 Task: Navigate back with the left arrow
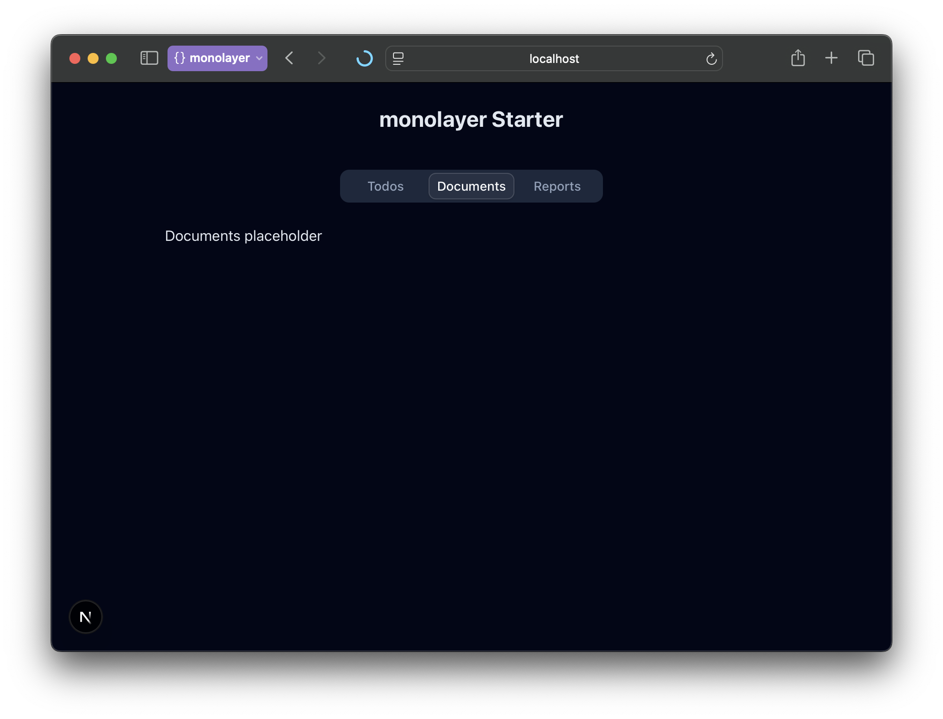coord(289,58)
